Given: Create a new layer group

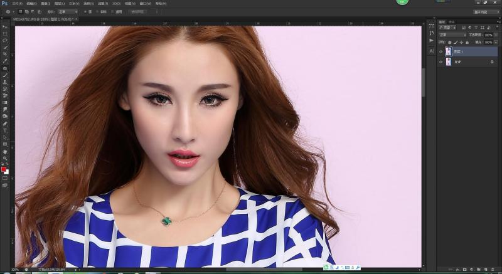Looking at the screenshot, I should pos(479,270).
